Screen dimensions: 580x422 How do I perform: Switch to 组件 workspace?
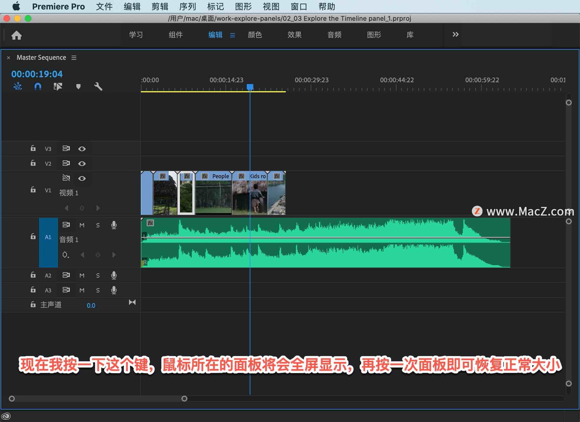(176, 35)
